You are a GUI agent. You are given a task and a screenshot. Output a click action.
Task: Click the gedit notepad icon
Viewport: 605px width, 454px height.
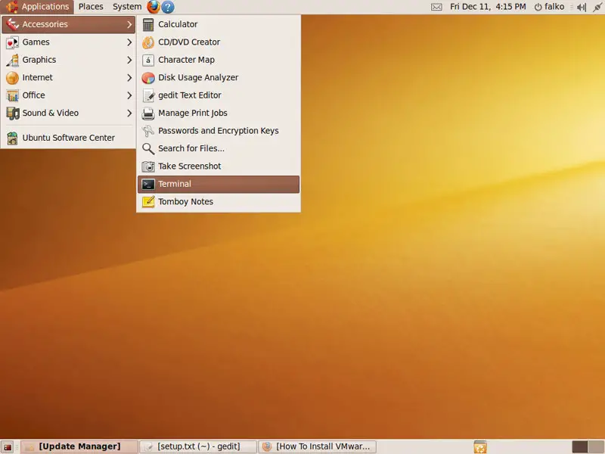148,95
